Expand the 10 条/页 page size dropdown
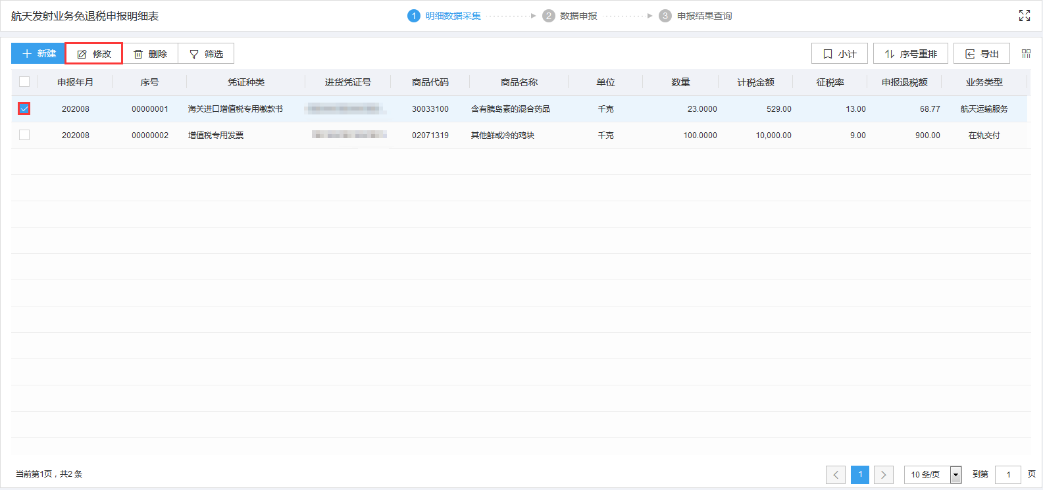Screen dimensions: 1043x490 955,474
